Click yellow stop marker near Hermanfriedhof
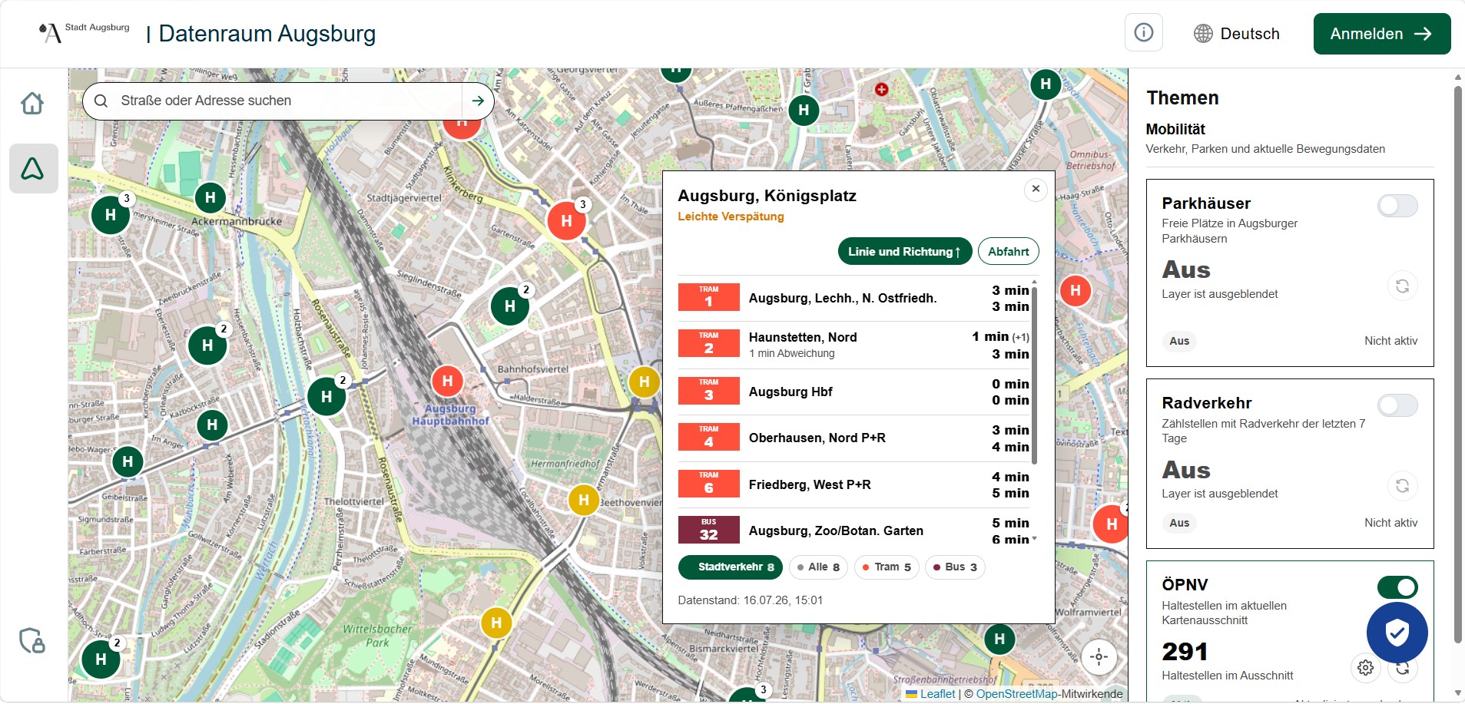1465x704 pixels. pyautogui.click(x=584, y=501)
